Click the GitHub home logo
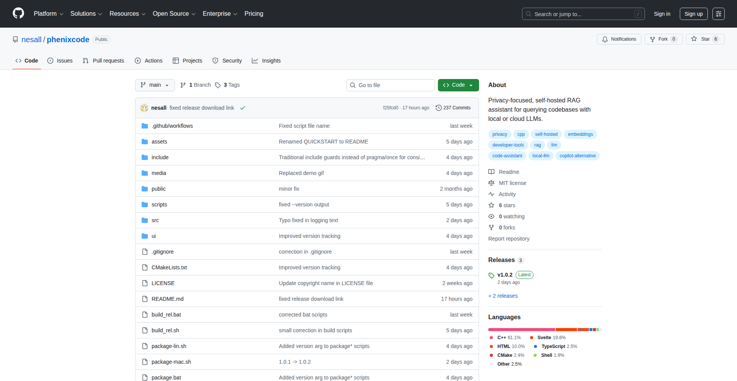The width and height of the screenshot is (737, 381). pyautogui.click(x=18, y=13)
